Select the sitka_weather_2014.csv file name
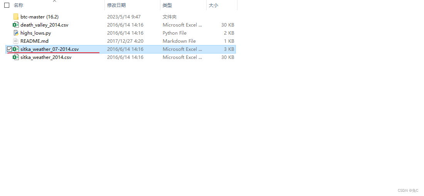Screen dimensions: 424x196 click(46, 57)
